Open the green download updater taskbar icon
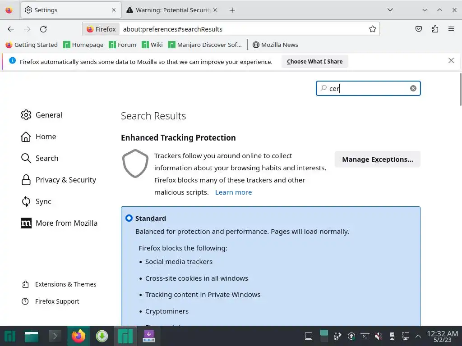 click(x=102, y=336)
